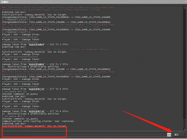Click the 'ot_quota BOT 5' command line
187x139 pixels.
[x=14, y=116]
